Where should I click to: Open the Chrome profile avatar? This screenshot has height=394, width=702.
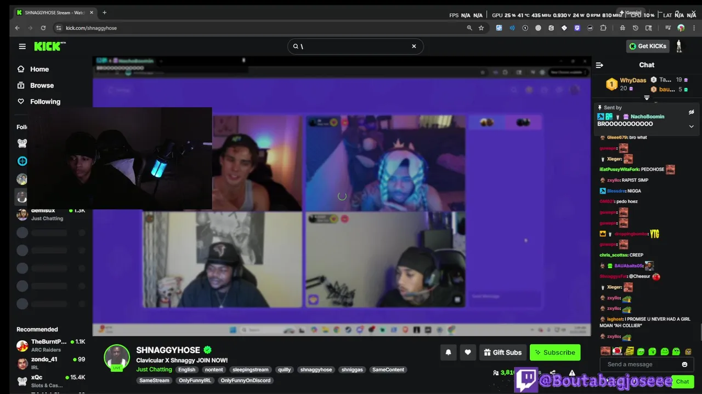coord(681,28)
